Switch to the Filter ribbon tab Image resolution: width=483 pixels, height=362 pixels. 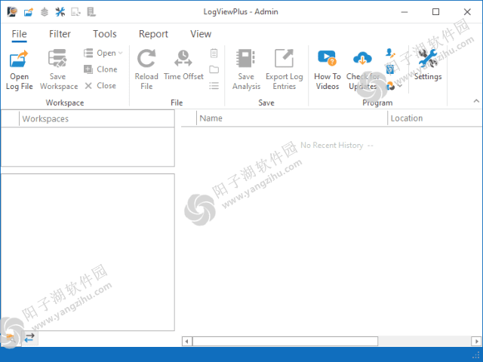(60, 34)
